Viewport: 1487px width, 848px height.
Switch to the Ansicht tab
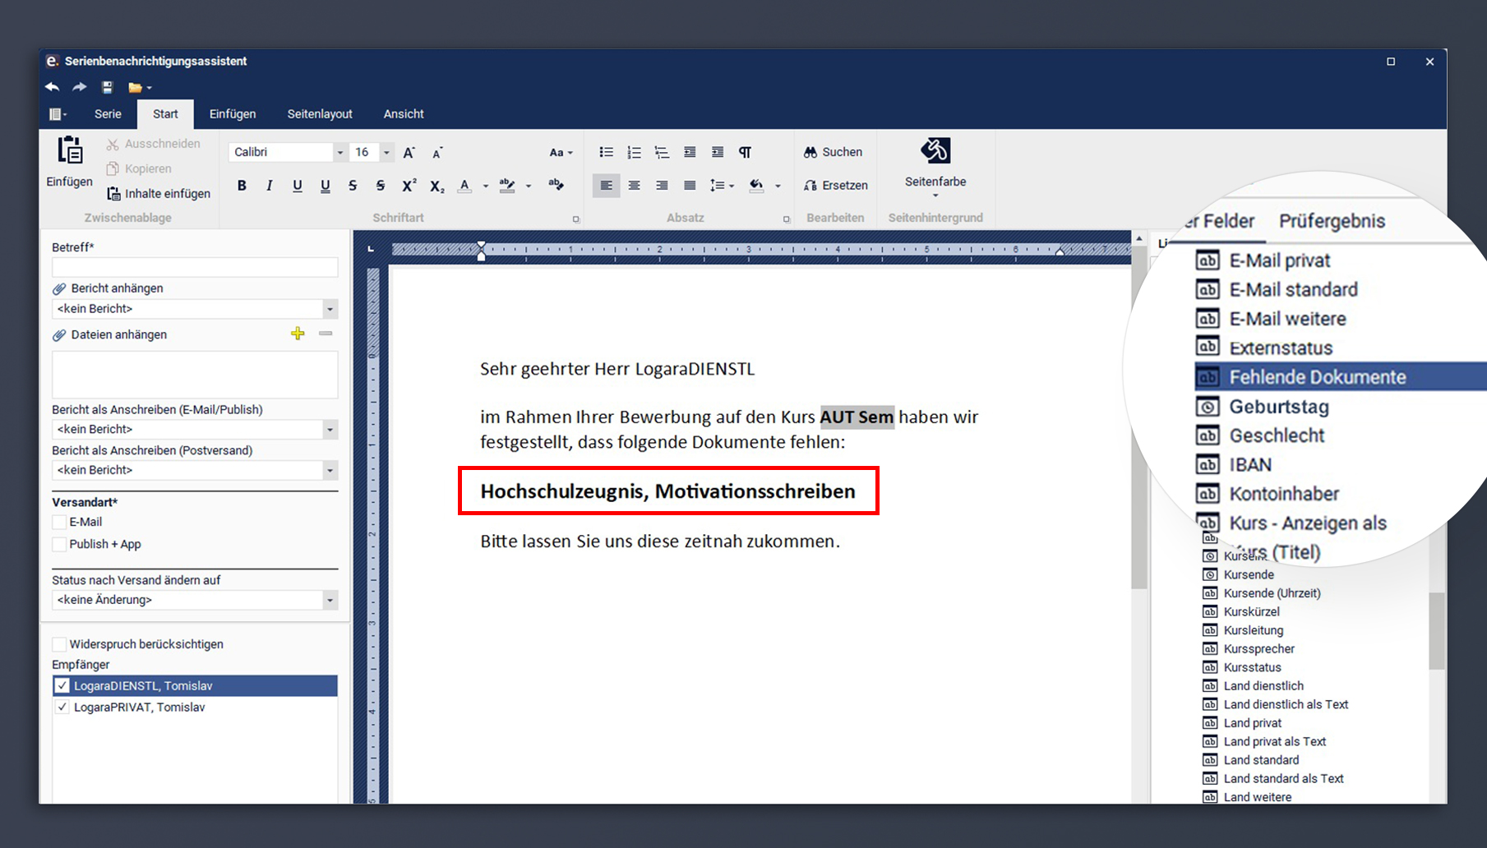(x=404, y=114)
